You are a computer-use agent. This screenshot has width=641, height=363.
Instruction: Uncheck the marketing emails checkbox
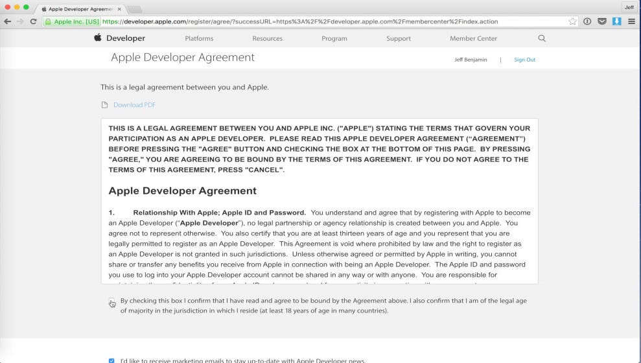[111, 360]
